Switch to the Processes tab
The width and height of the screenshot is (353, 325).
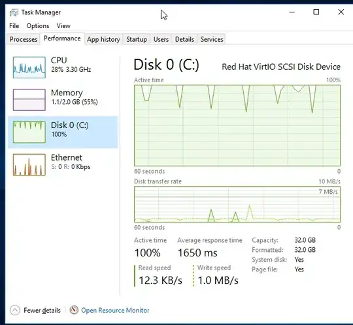24,39
